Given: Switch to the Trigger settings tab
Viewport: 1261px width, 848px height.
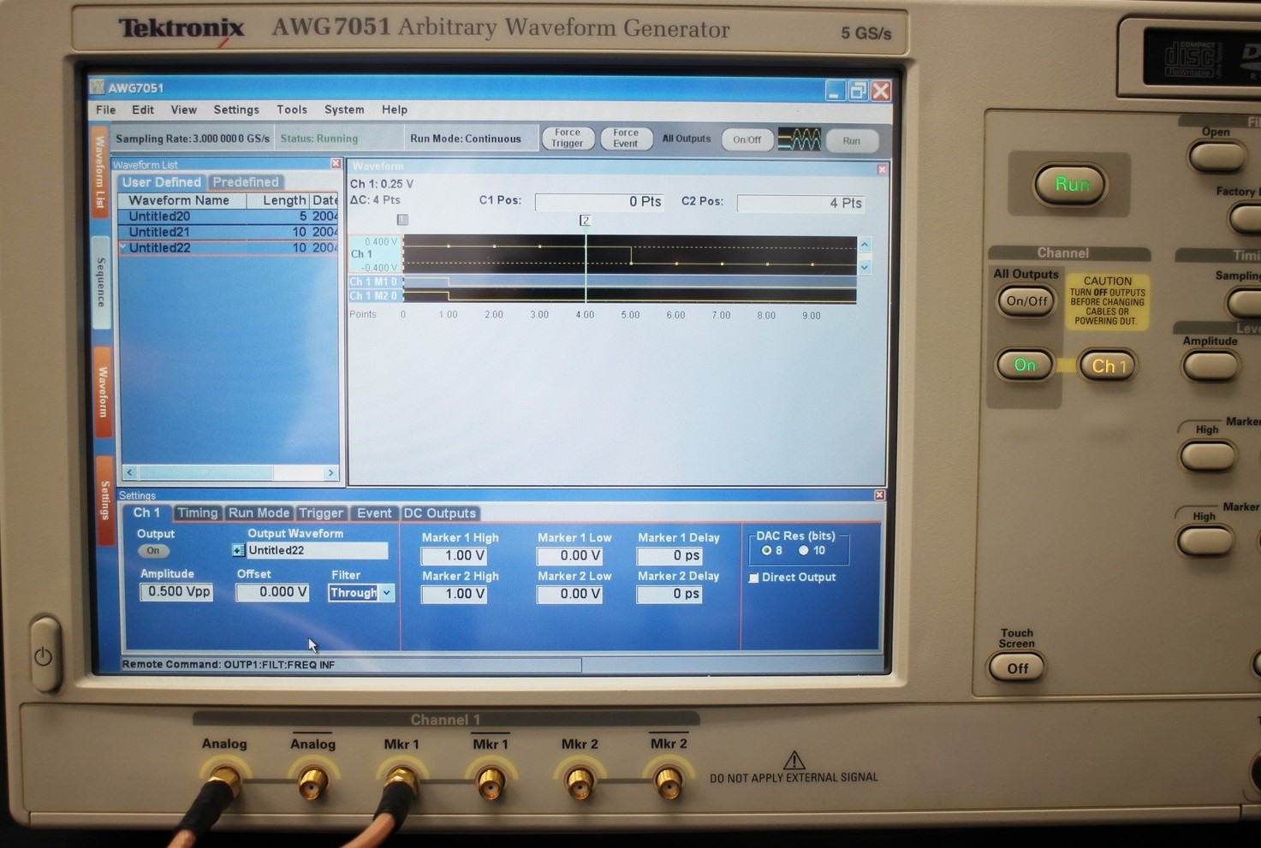Looking at the screenshot, I should pyautogui.click(x=321, y=513).
